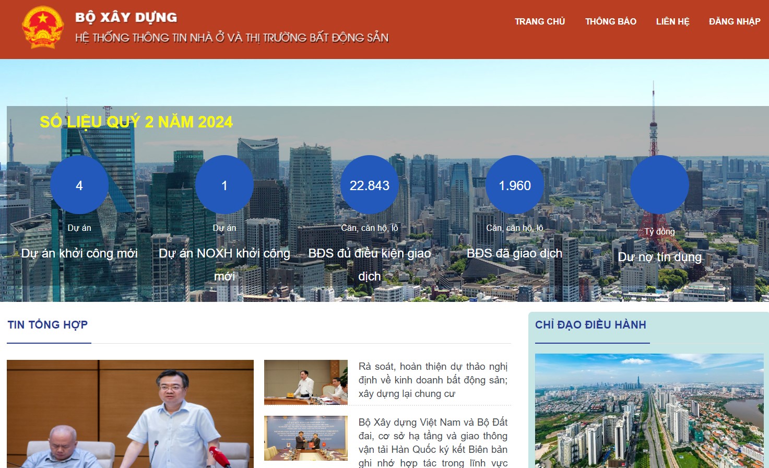Viewport: 769px width, 468px height.
Task: Open the TRANG CHỦ menu item
Action: (540, 21)
